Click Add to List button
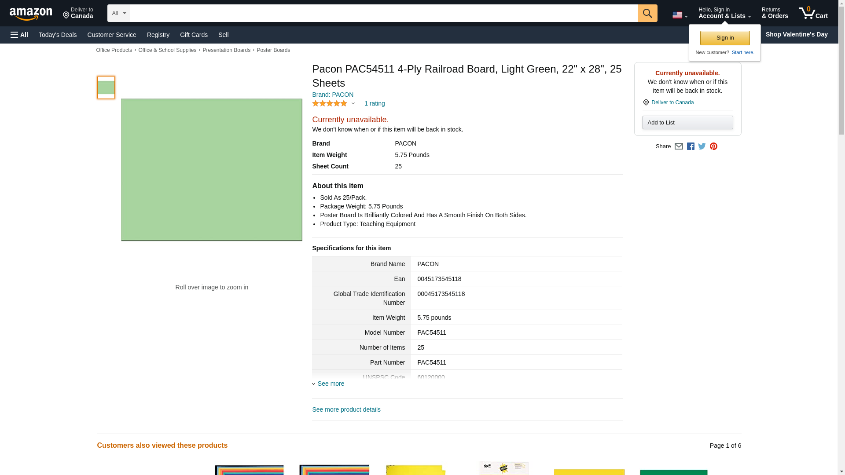845x475 pixels. tap(687, 123)
